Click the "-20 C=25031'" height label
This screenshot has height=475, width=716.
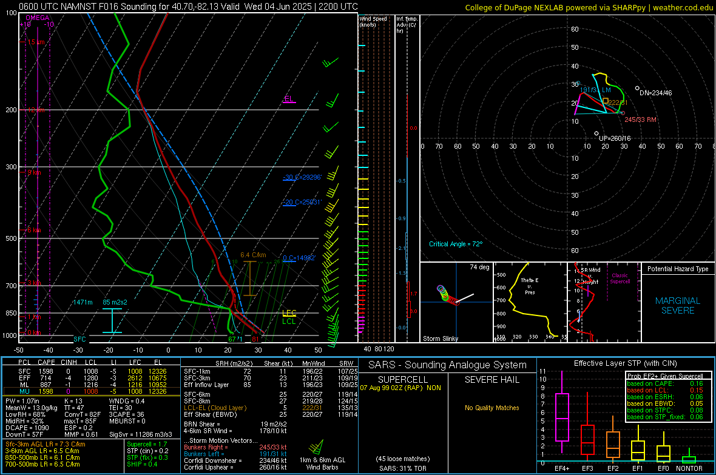pyautogui.click(x=302, y=202)
